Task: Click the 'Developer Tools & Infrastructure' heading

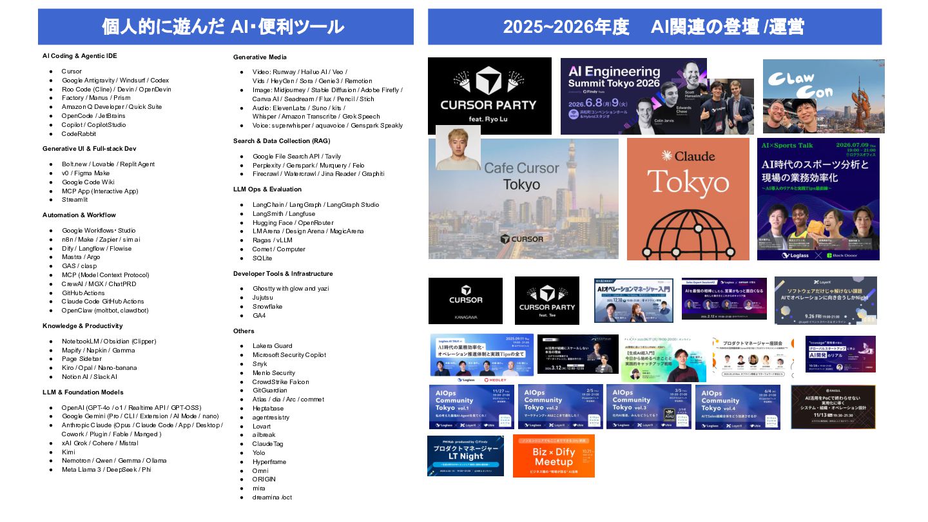Action: pyautogui.click(x=283, y=274)
